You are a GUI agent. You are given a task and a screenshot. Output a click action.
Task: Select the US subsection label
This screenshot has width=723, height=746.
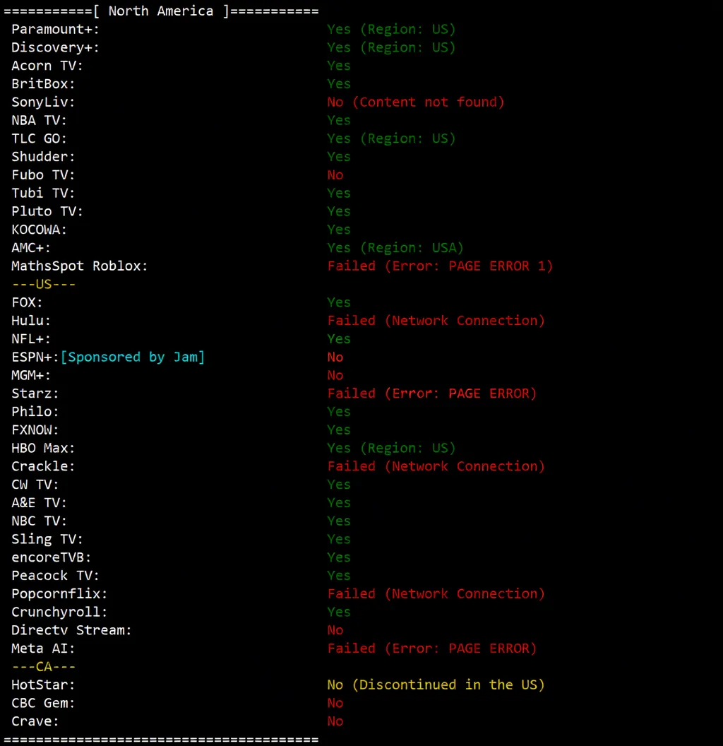[43, 283]
